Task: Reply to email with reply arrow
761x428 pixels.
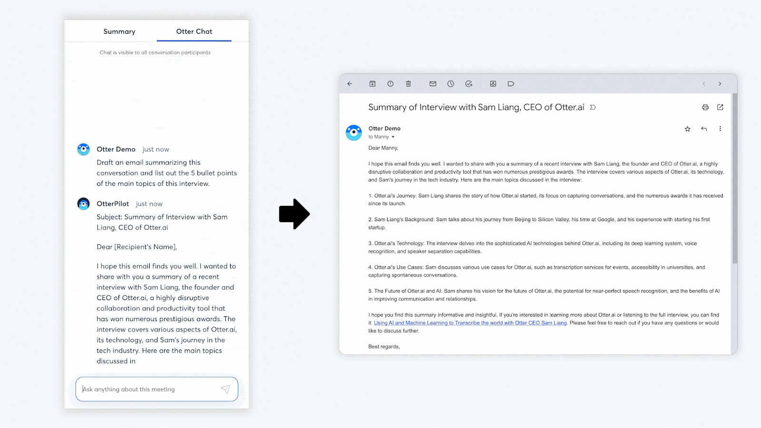Action: point(704,129)
